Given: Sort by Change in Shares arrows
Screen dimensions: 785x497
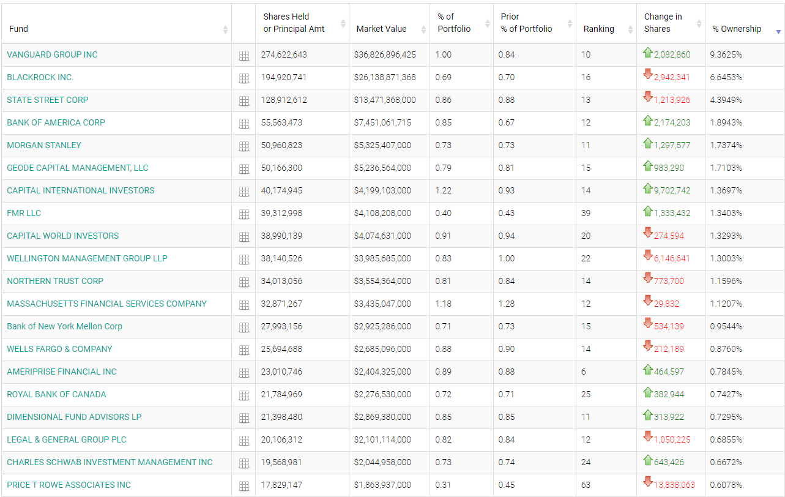Looking at the screenshot, I should pyautogui.click(x=699, y=23).
